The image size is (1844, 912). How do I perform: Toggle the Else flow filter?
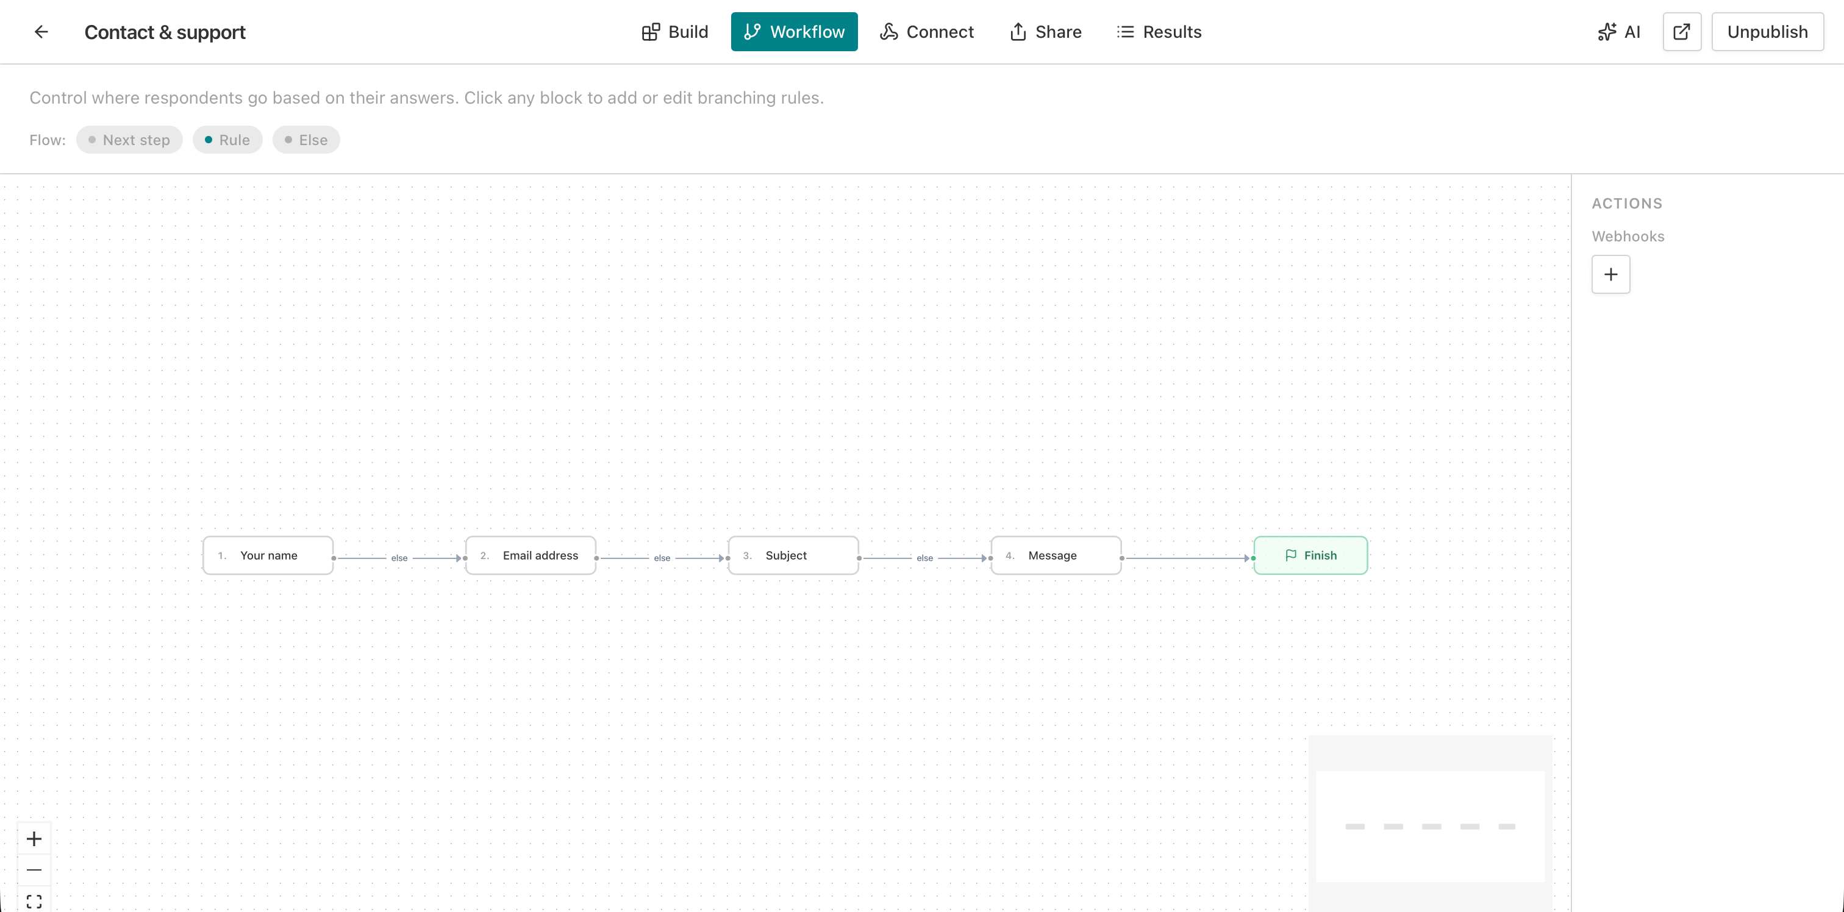[306, 140]
